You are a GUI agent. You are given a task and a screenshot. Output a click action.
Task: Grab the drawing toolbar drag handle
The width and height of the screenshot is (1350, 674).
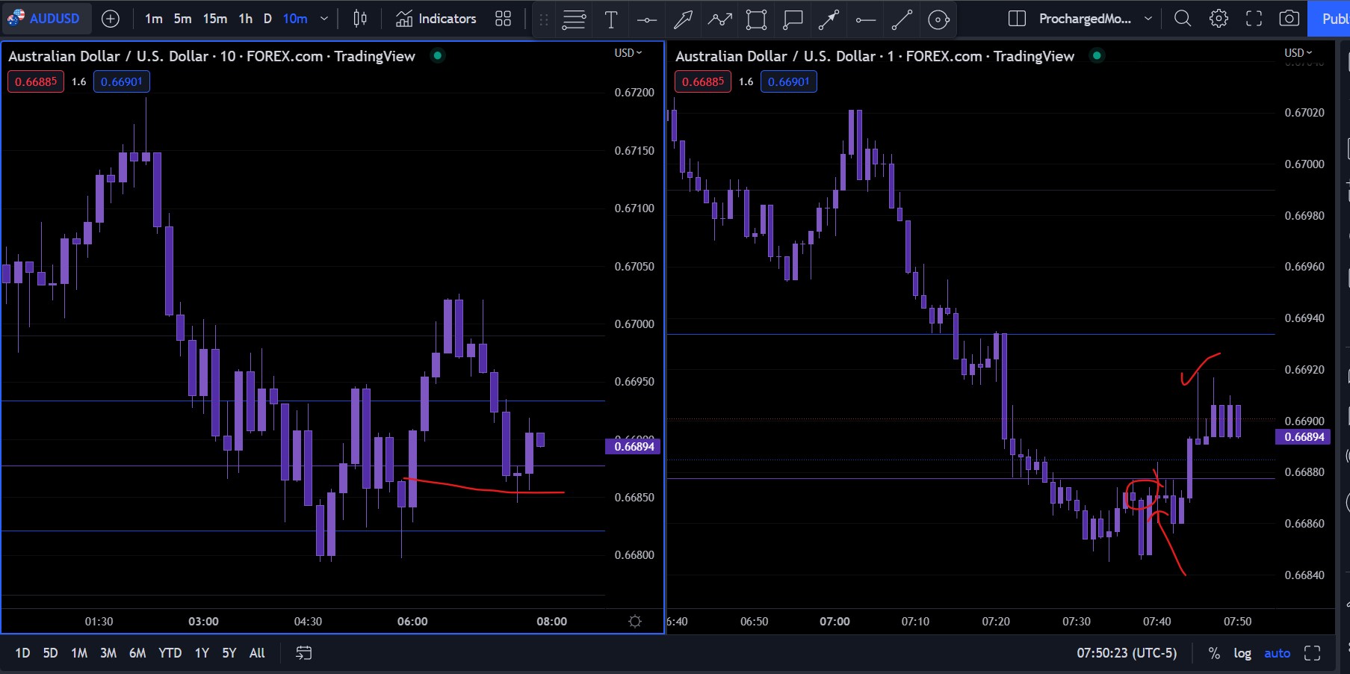point(544,20)
